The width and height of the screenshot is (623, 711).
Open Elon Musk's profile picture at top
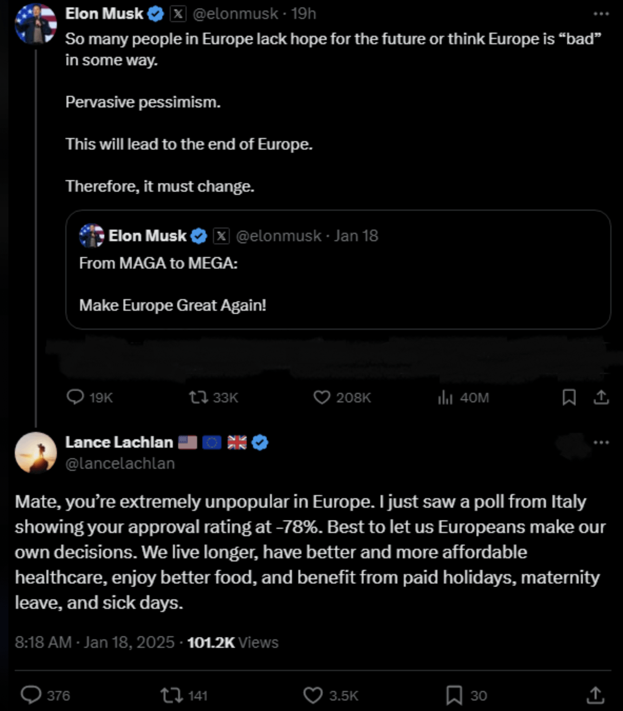(35, 24)
